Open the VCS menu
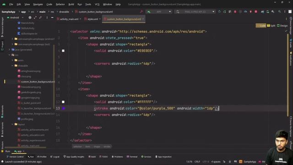The height and width of the screenshot is (165, 293). point(97,4)
